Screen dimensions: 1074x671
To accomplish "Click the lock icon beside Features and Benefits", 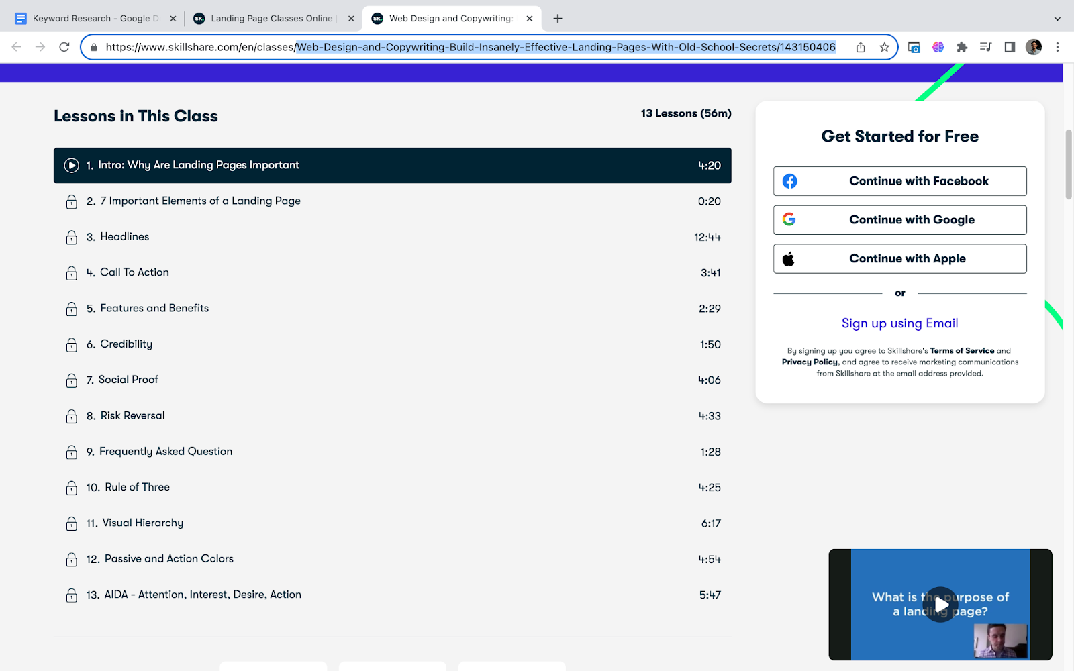I will pos(72,309).
